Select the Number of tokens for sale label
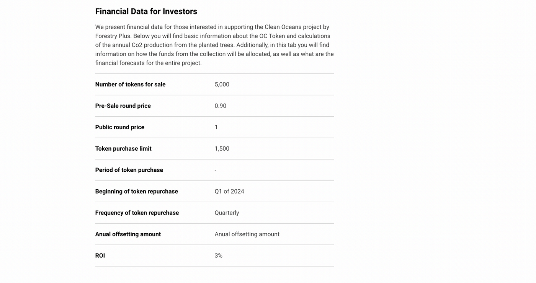The width and height of the screenshot is (536, 283). point(130,85)
